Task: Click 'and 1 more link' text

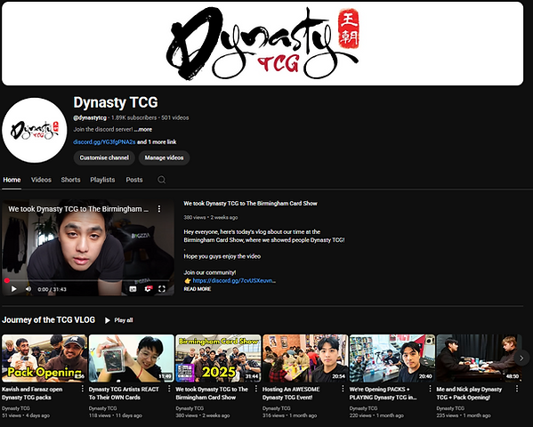Action: [157, 142]
